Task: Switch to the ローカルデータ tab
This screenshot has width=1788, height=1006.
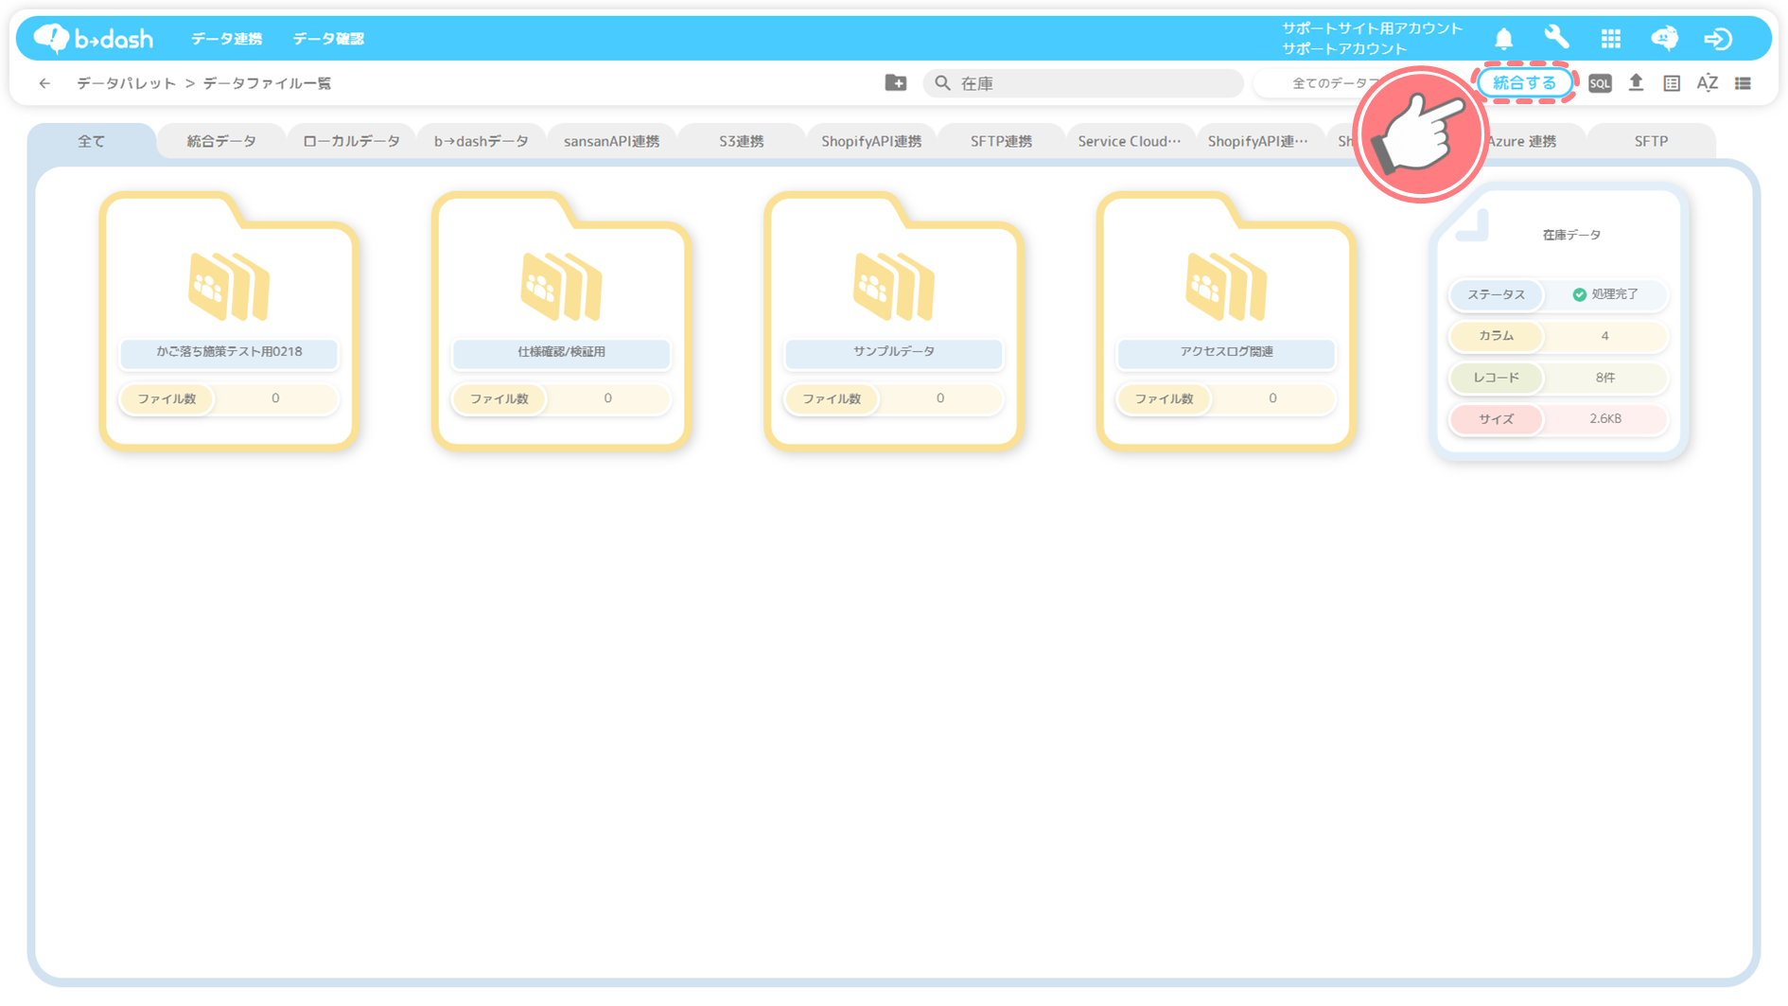Action: pos(351,141)
